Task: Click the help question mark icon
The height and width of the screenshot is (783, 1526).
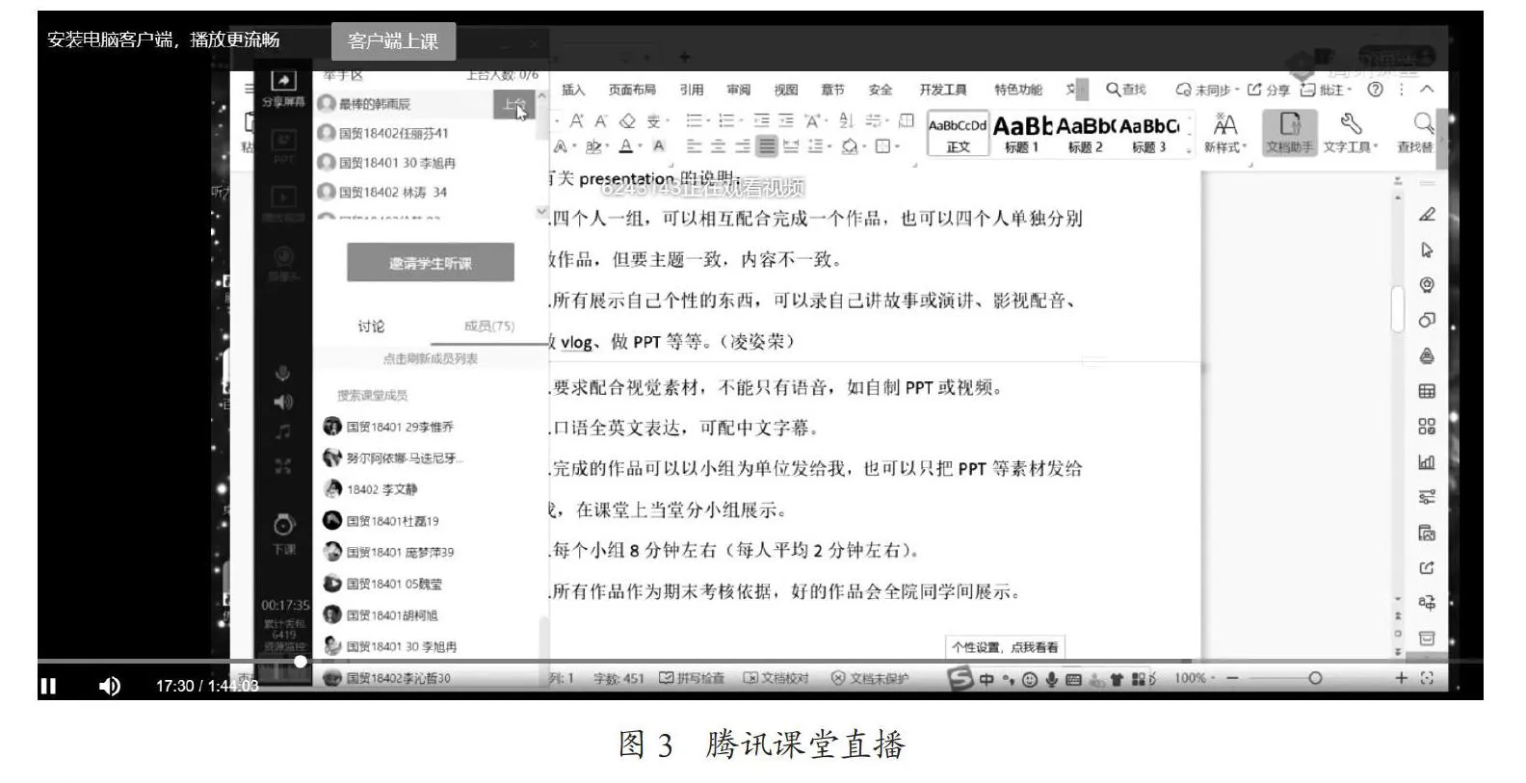Action: pos(1376,90)
